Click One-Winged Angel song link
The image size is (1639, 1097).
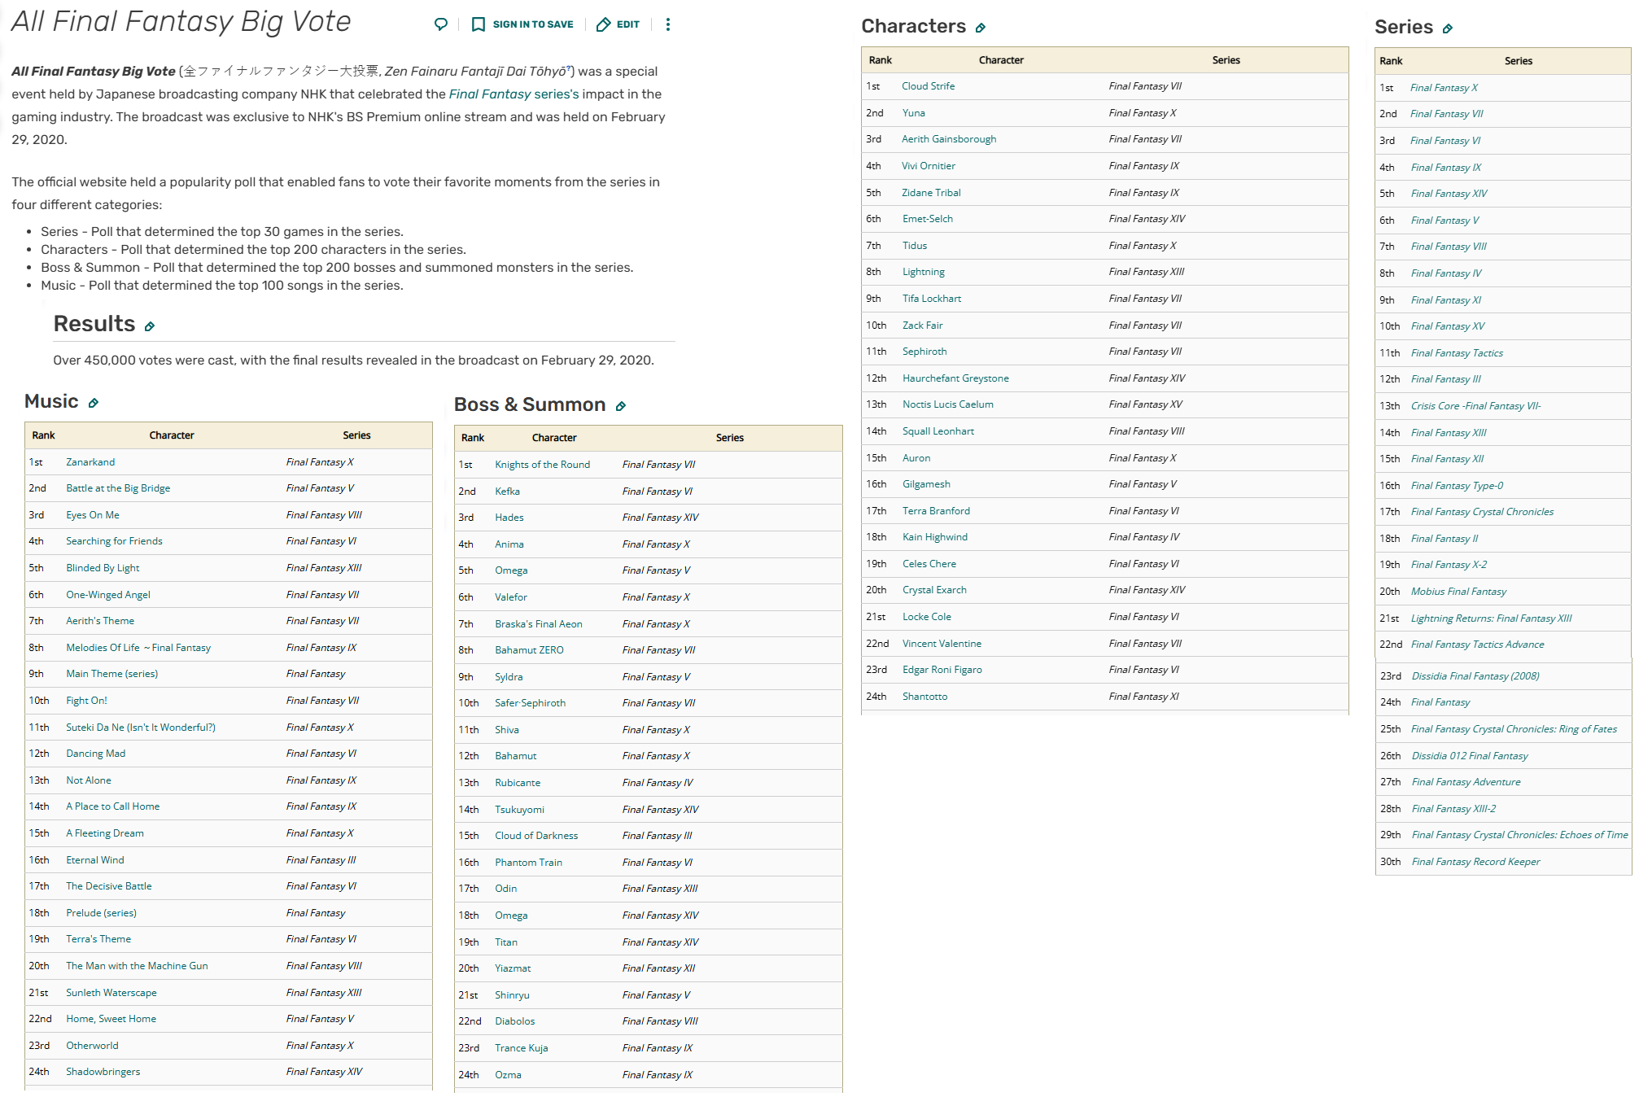coord(108,595)
